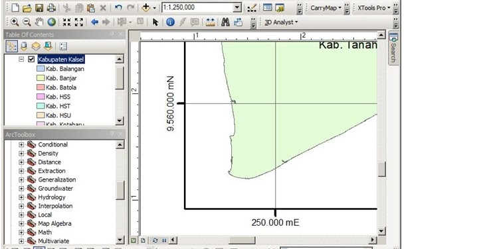This screenshot has width=477, height=249.
Task: Print the current map
Action: click(51, 8)
